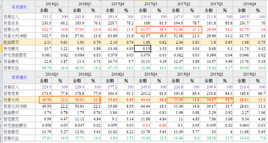Select the 2016Q4 quarter header cell
The image size is (268, 143).
249,4
